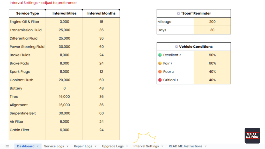The width and height of the screenshot is (265, 149).
Task: Switch to the Repair Logs tab
Action: (x=83, y=146)
